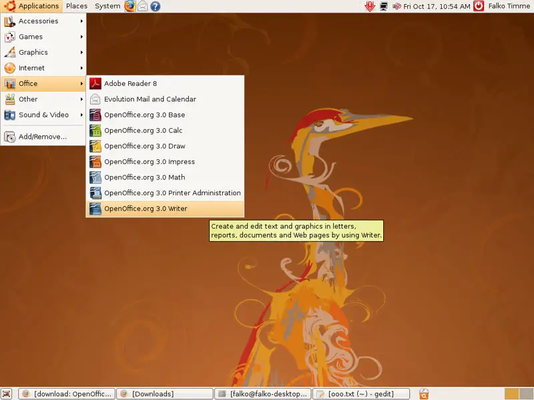Viewport: 534px width, 400px height.
Task: Click the red power quit icon
Action: pyautogui.click(x=479, y=6)
